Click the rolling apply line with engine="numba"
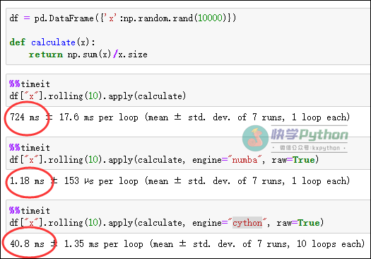The width and height of the screenshot is (371, 259). pos(164,160)
